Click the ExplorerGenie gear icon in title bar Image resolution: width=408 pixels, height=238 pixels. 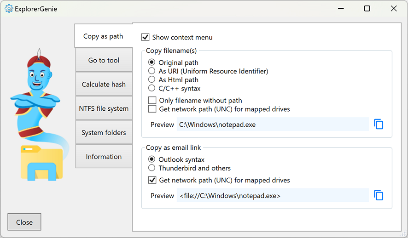[x=9, y=9]
